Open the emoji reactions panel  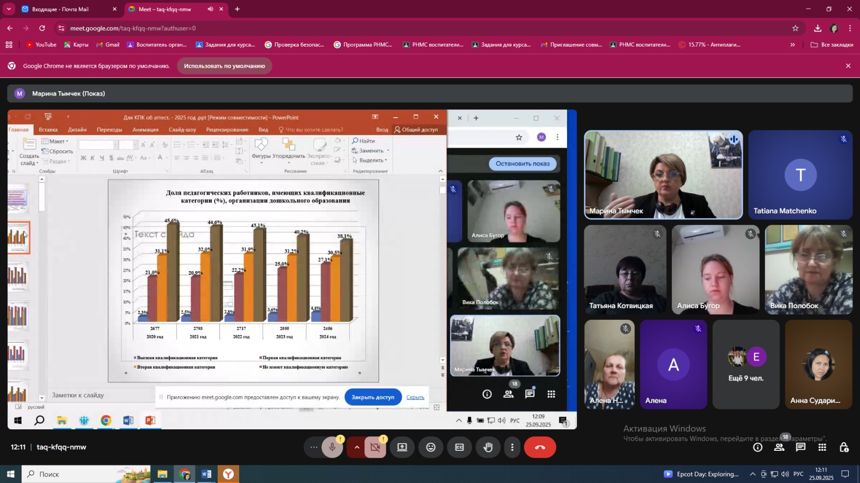pyautogui.click(x=431, y=448)
